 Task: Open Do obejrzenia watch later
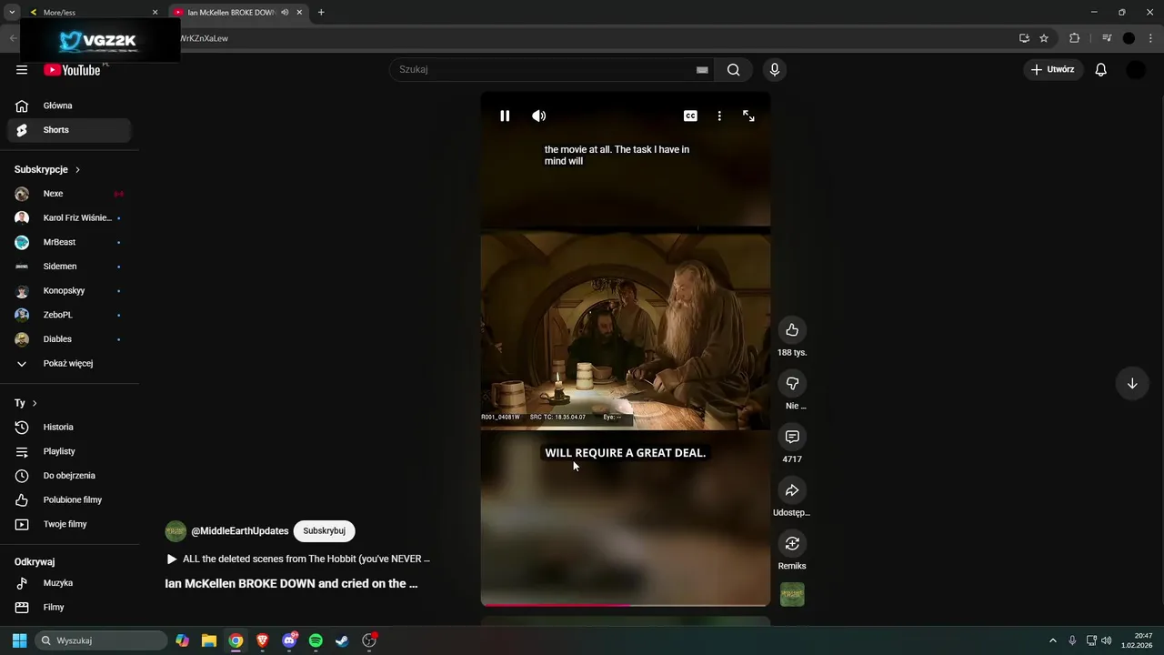click(x=69, y=476)
